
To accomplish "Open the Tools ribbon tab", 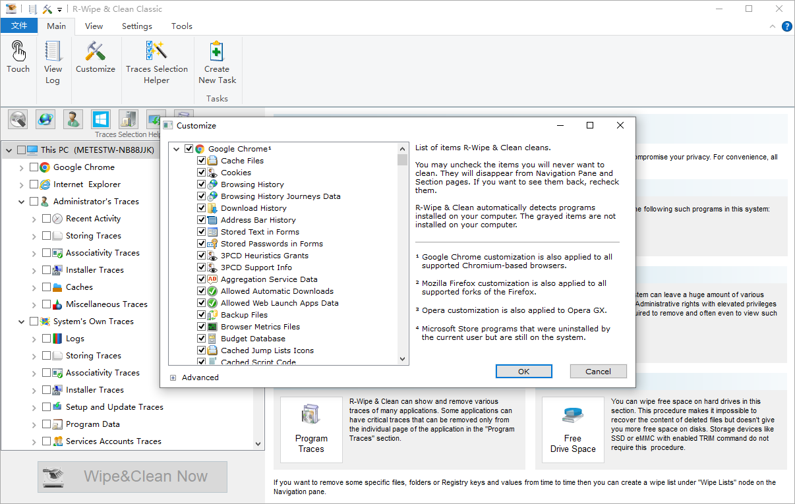I will point(181,26).
